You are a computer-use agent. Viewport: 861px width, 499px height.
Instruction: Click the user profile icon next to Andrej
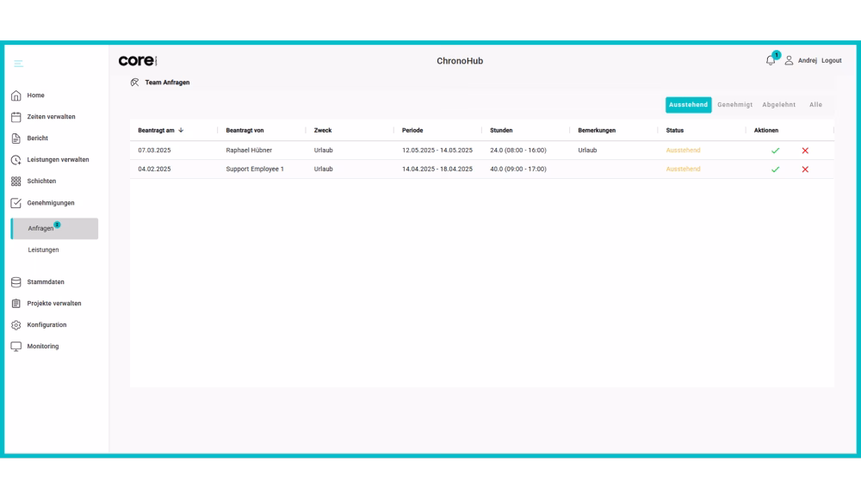[789, 60]
